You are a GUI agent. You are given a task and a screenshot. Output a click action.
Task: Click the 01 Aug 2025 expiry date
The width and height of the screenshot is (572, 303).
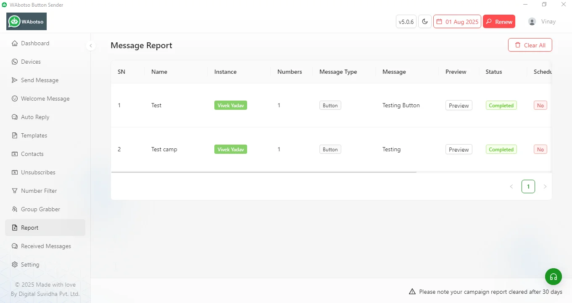457,22
